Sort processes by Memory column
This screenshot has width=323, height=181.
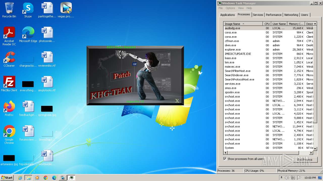(x=296, y=24)
